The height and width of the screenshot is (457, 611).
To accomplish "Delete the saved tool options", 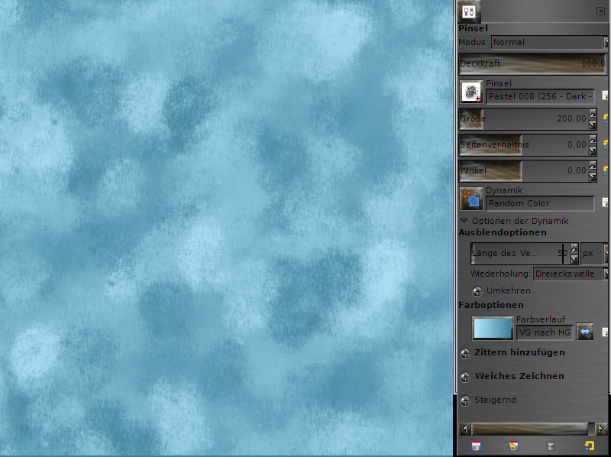I will point(550,445).
